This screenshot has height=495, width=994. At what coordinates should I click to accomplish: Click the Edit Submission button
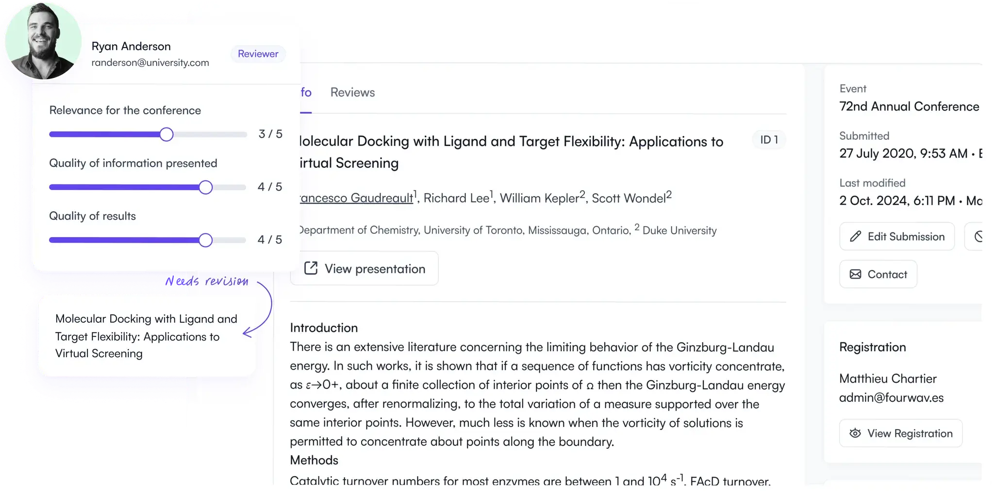point(896,236)
